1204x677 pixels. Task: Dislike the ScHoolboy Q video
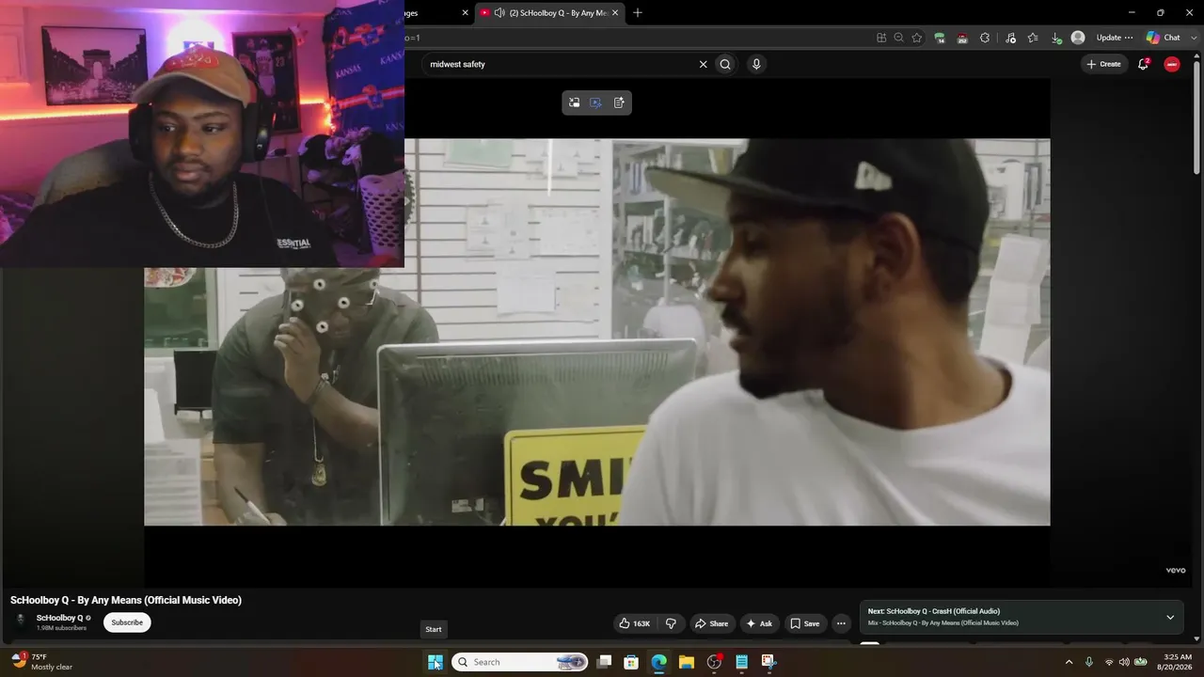(x=671, y=623)
